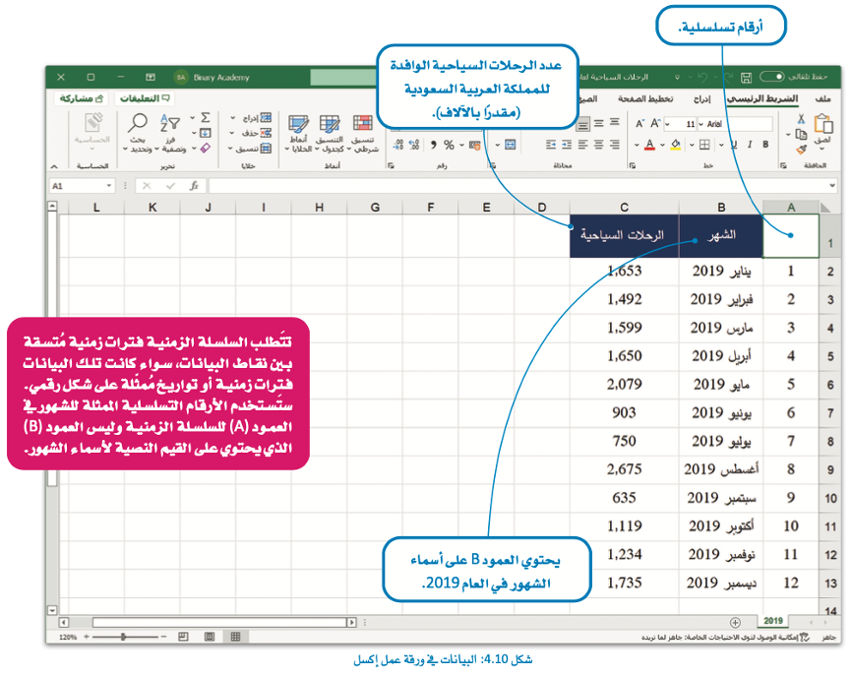The width and height of the screenshot is (852, 676).
Task: Click the Increase Decimal icon
Action: [414, 145]
